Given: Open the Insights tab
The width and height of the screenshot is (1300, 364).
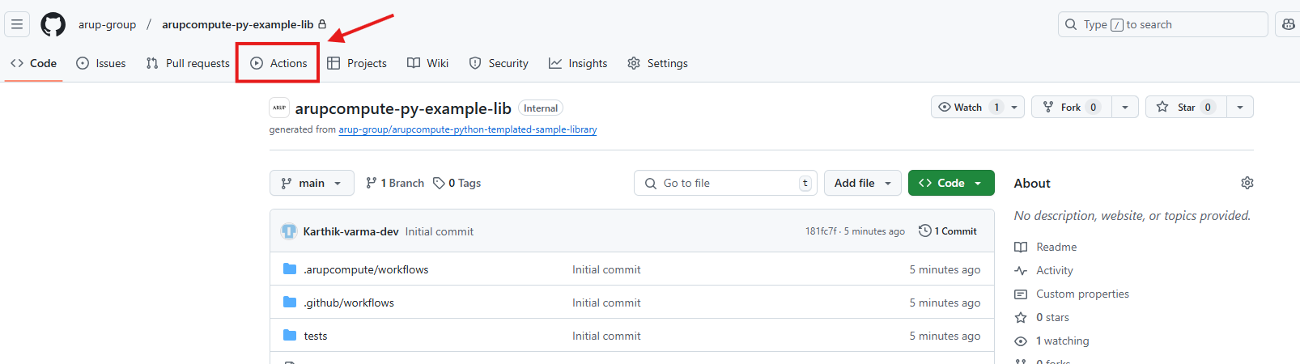Looking at the screenshot, I should 578,63.
